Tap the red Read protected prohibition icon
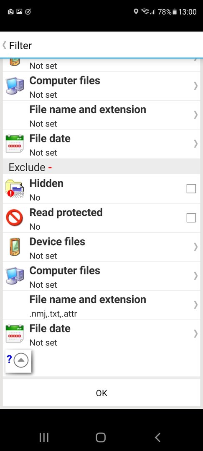The width and height of the screenshot is (203, 451). (14, 218)
